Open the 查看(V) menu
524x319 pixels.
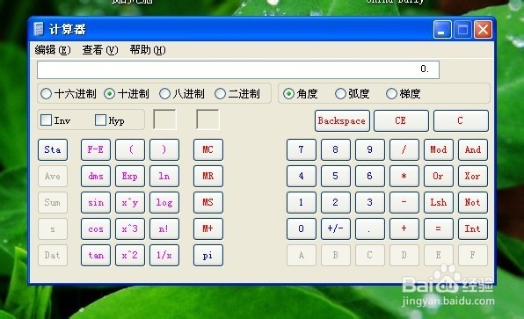coord(100,50)
